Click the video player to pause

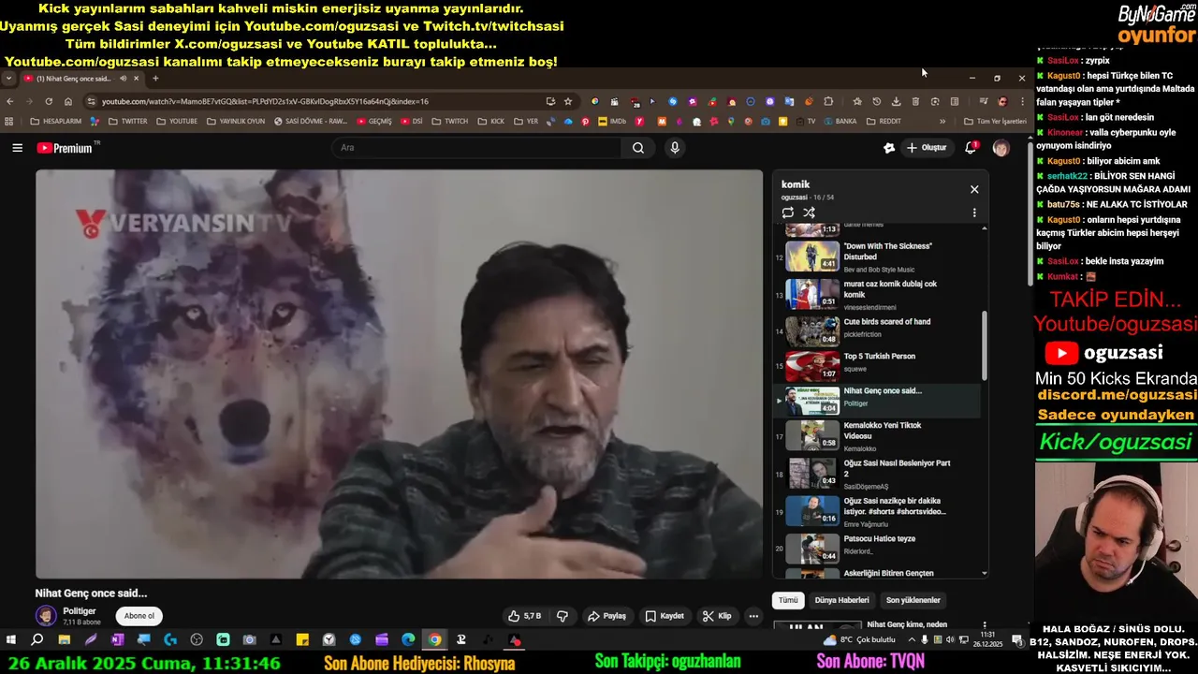click(400, 374)
